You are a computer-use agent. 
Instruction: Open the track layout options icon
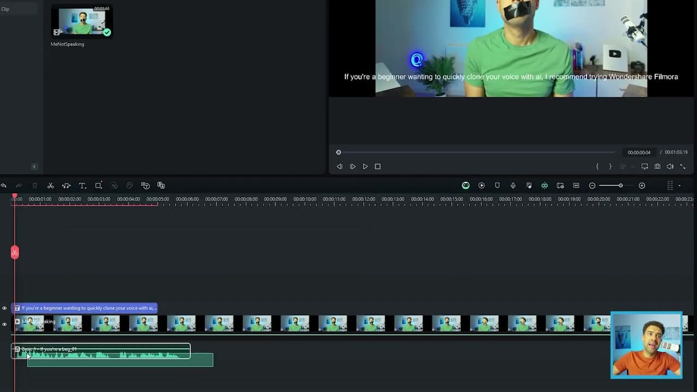pos(670,186)
